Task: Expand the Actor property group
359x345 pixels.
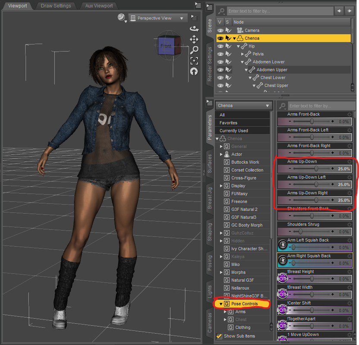Action: click(x=221, y=154)
